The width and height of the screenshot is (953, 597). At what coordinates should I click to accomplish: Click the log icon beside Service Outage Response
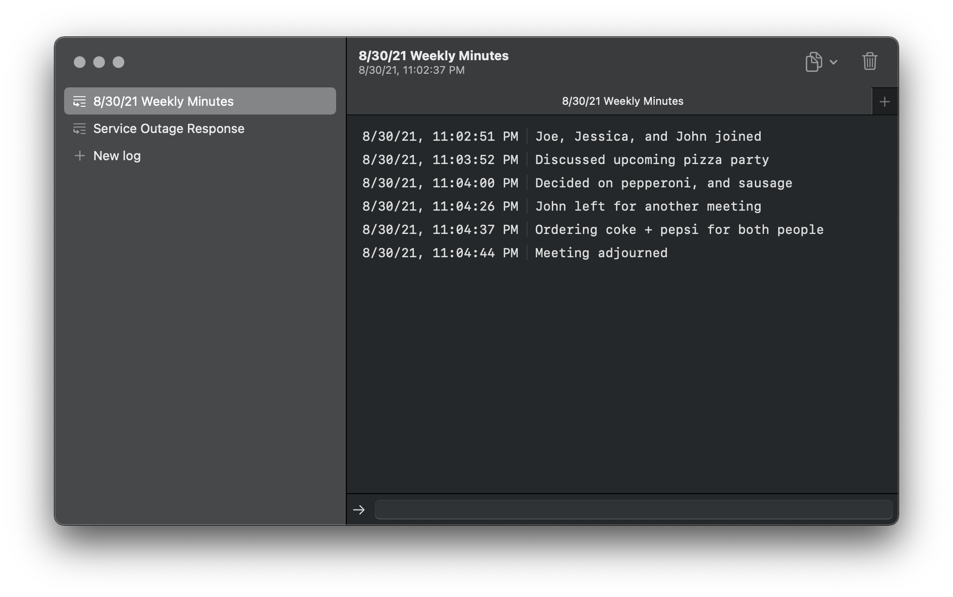point(80,129)
